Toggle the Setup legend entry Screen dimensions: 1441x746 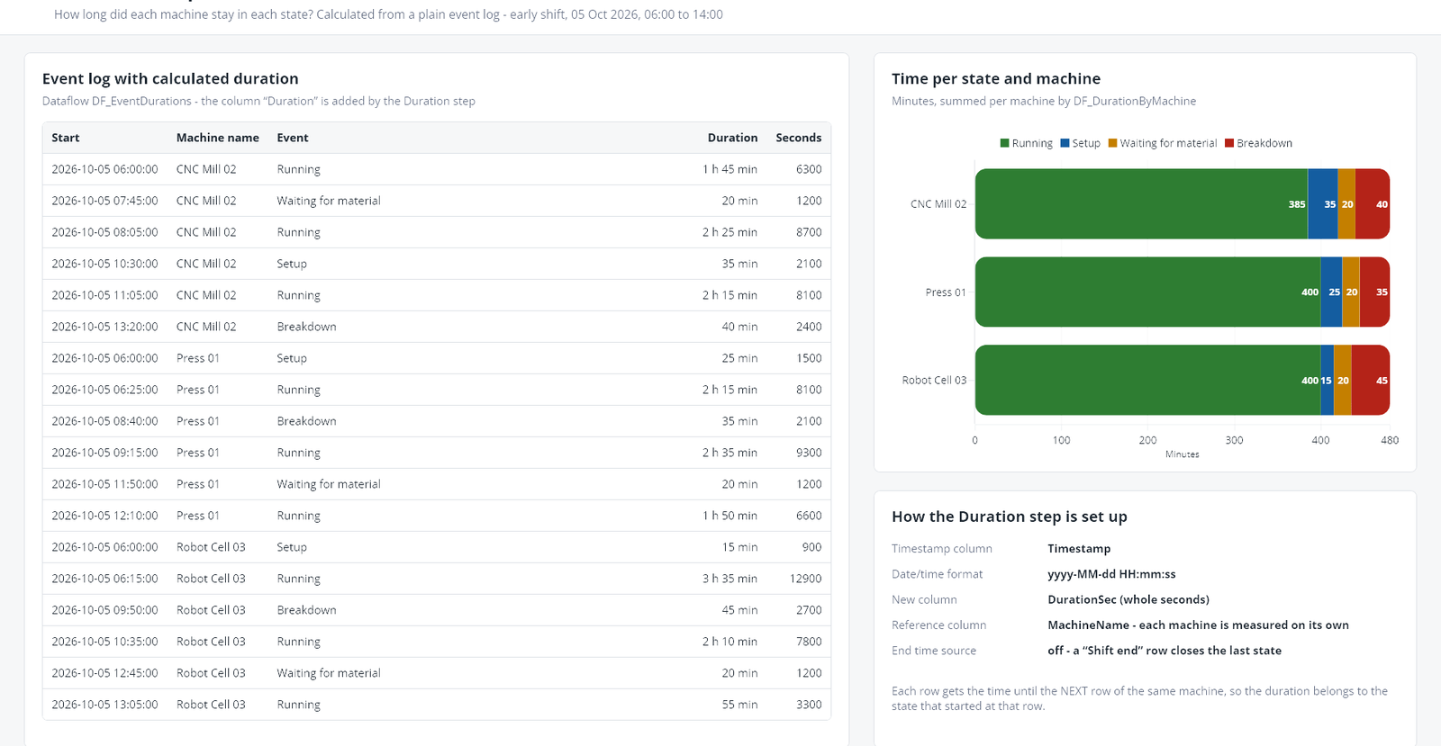(1080, 143)
